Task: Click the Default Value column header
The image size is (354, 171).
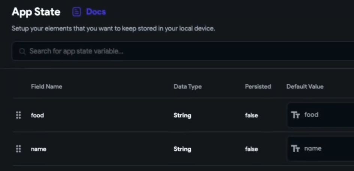Action: click(305, 86)
